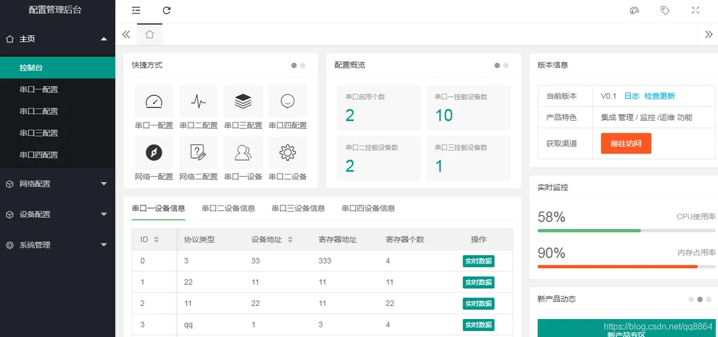Open 串口一配置 in the sidebar
Screen dimensions: 718x337
click(x=57, y=90)
